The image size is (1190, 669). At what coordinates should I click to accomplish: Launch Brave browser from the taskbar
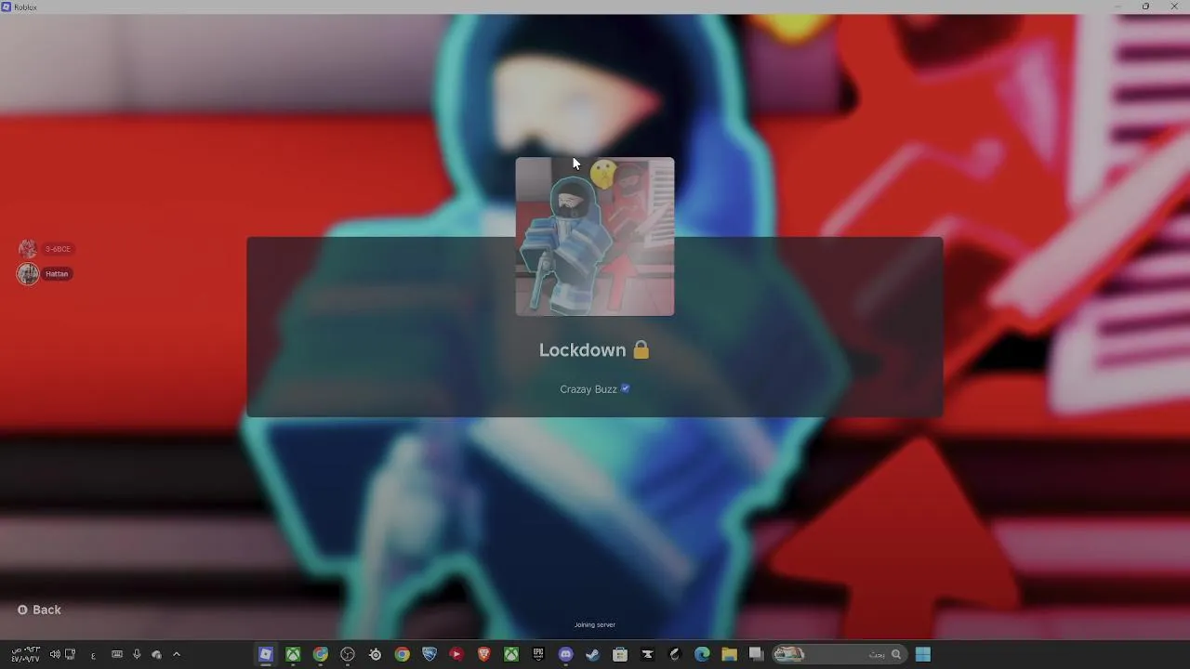(483, 654)
